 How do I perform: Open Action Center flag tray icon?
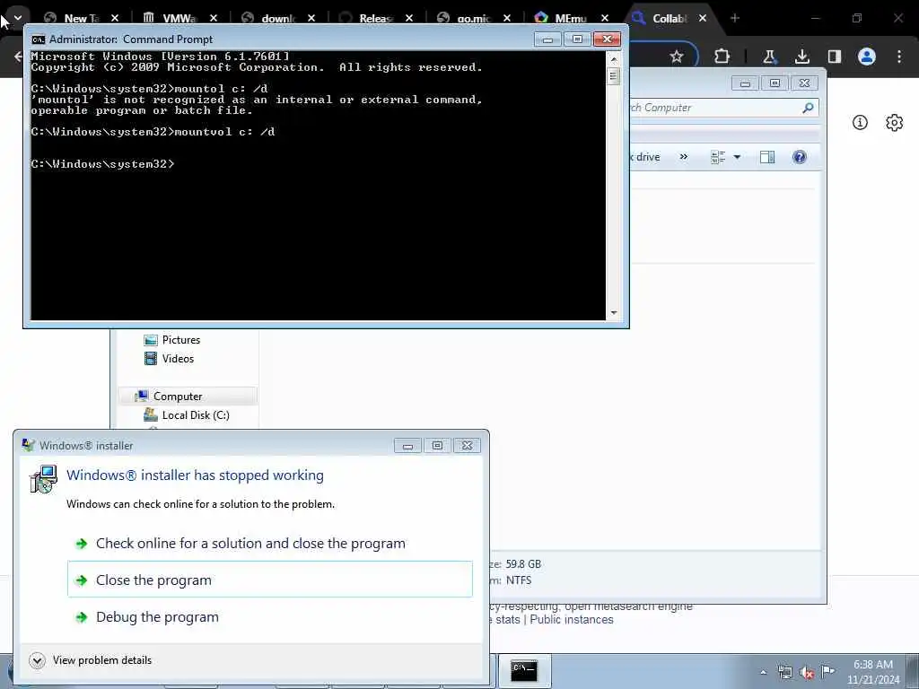[x=827, y=671]
